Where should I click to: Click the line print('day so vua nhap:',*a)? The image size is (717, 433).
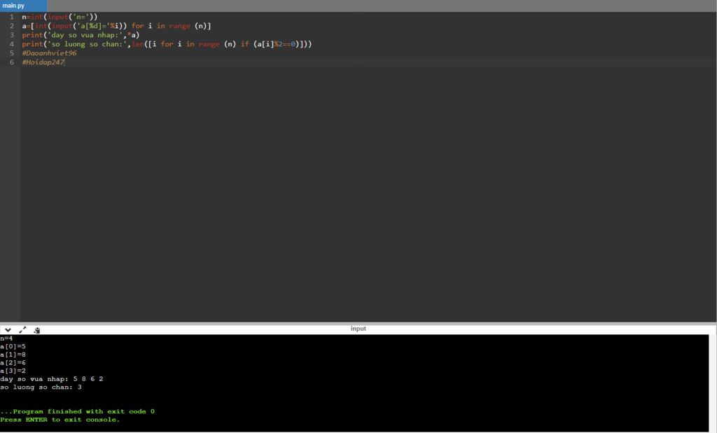(x=81, y=35)
